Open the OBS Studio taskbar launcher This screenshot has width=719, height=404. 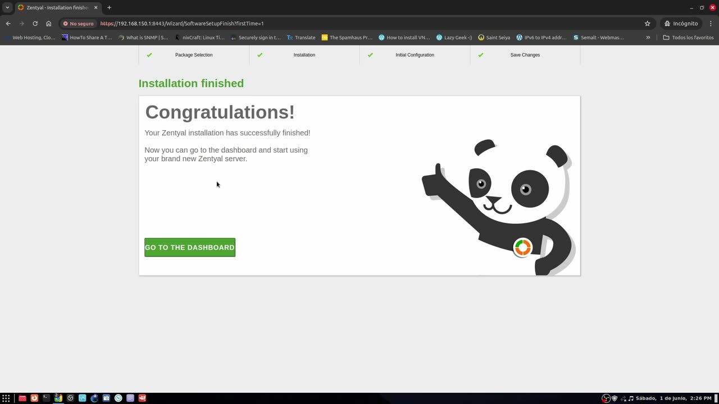click(x=70, y=398)
